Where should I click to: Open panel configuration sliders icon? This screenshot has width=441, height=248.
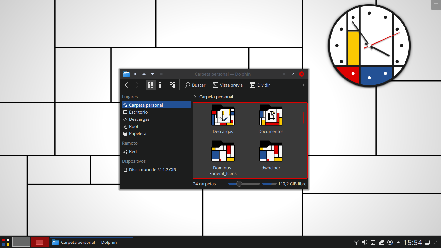[436, 242]
